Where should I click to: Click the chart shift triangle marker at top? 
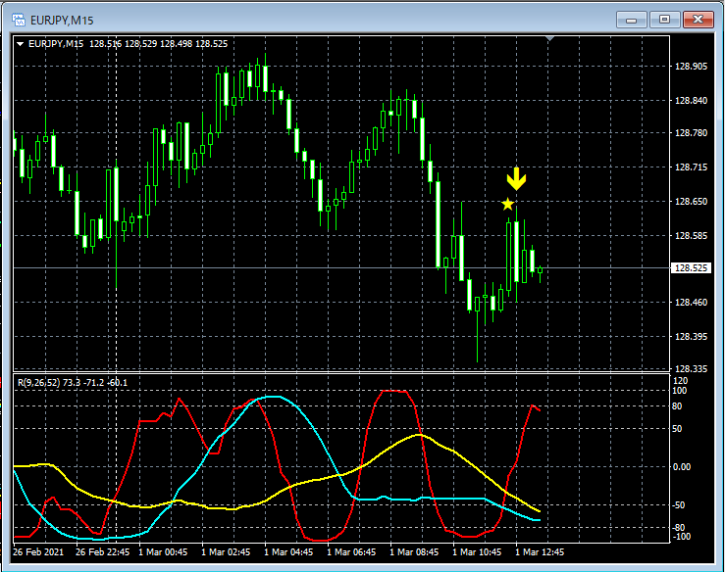tap(549, 39)
